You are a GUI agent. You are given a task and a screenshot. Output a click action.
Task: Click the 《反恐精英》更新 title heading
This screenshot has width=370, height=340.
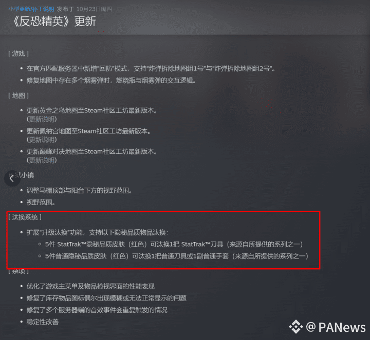pos(53,22)
